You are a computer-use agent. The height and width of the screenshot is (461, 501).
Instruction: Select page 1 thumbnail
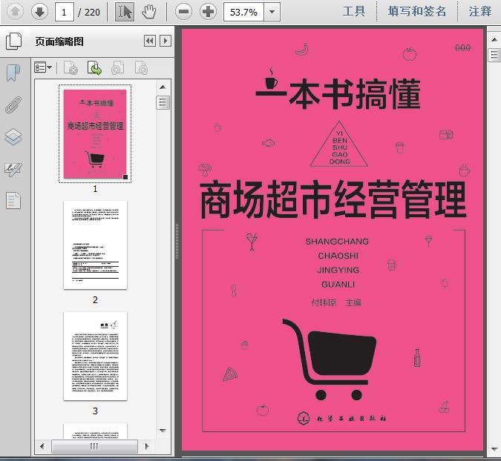point(95,133)
